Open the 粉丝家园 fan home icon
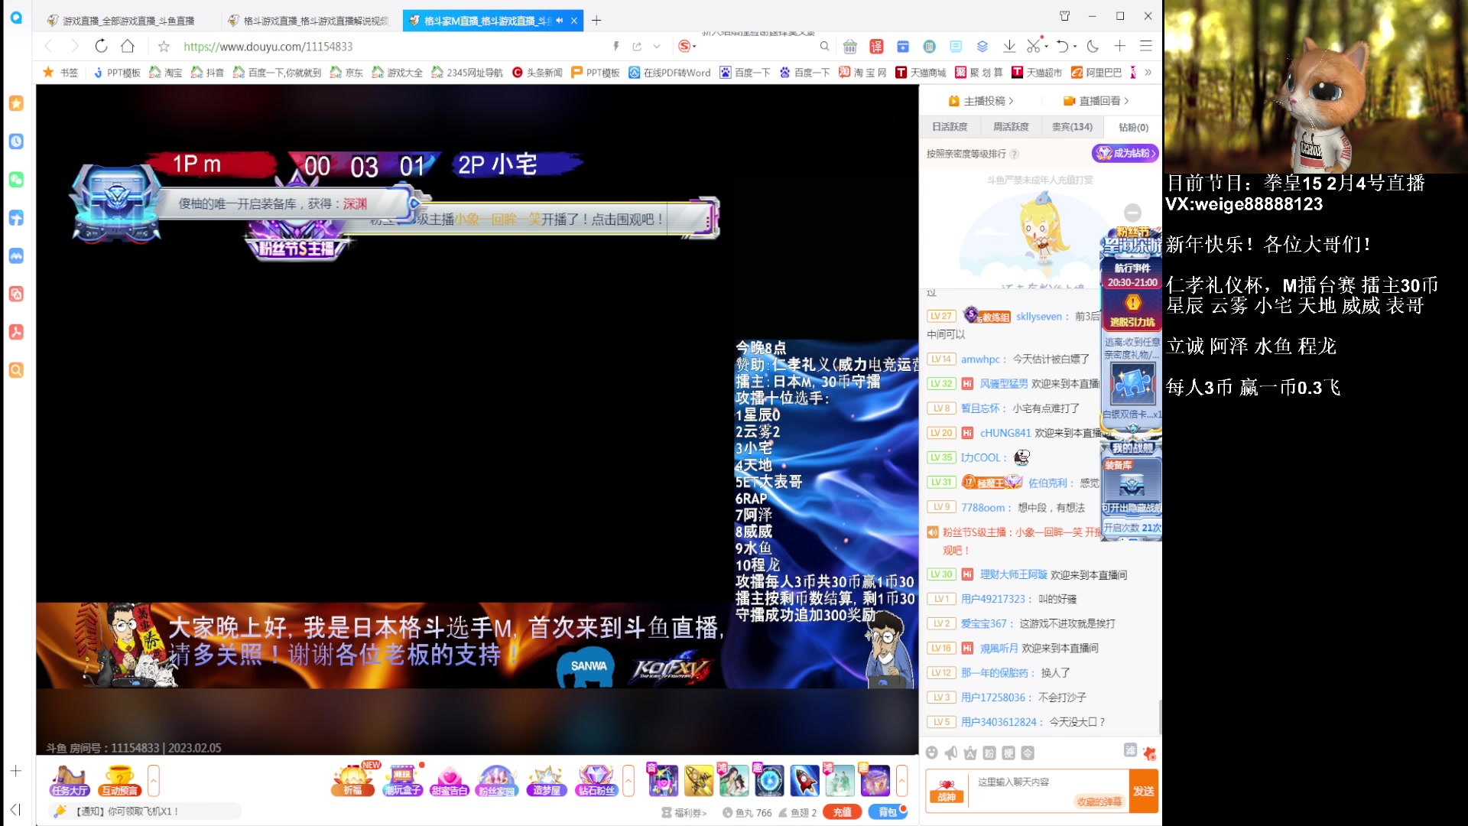This screenshot has width=1468, height=826. [497, 781]
